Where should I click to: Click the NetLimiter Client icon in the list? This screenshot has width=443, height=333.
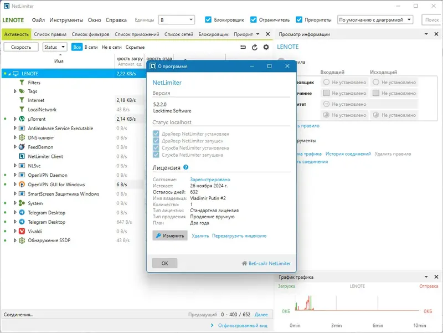click(x=22, y=156)
